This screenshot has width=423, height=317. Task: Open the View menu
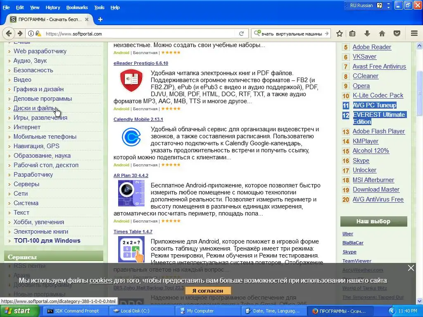[x=35, y=7]
